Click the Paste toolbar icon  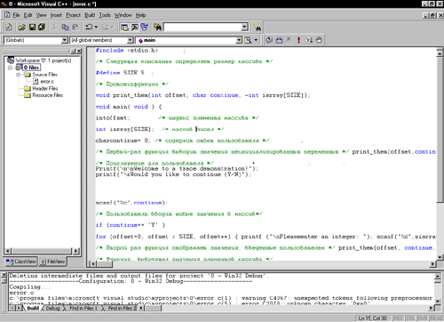coord(75,28)
